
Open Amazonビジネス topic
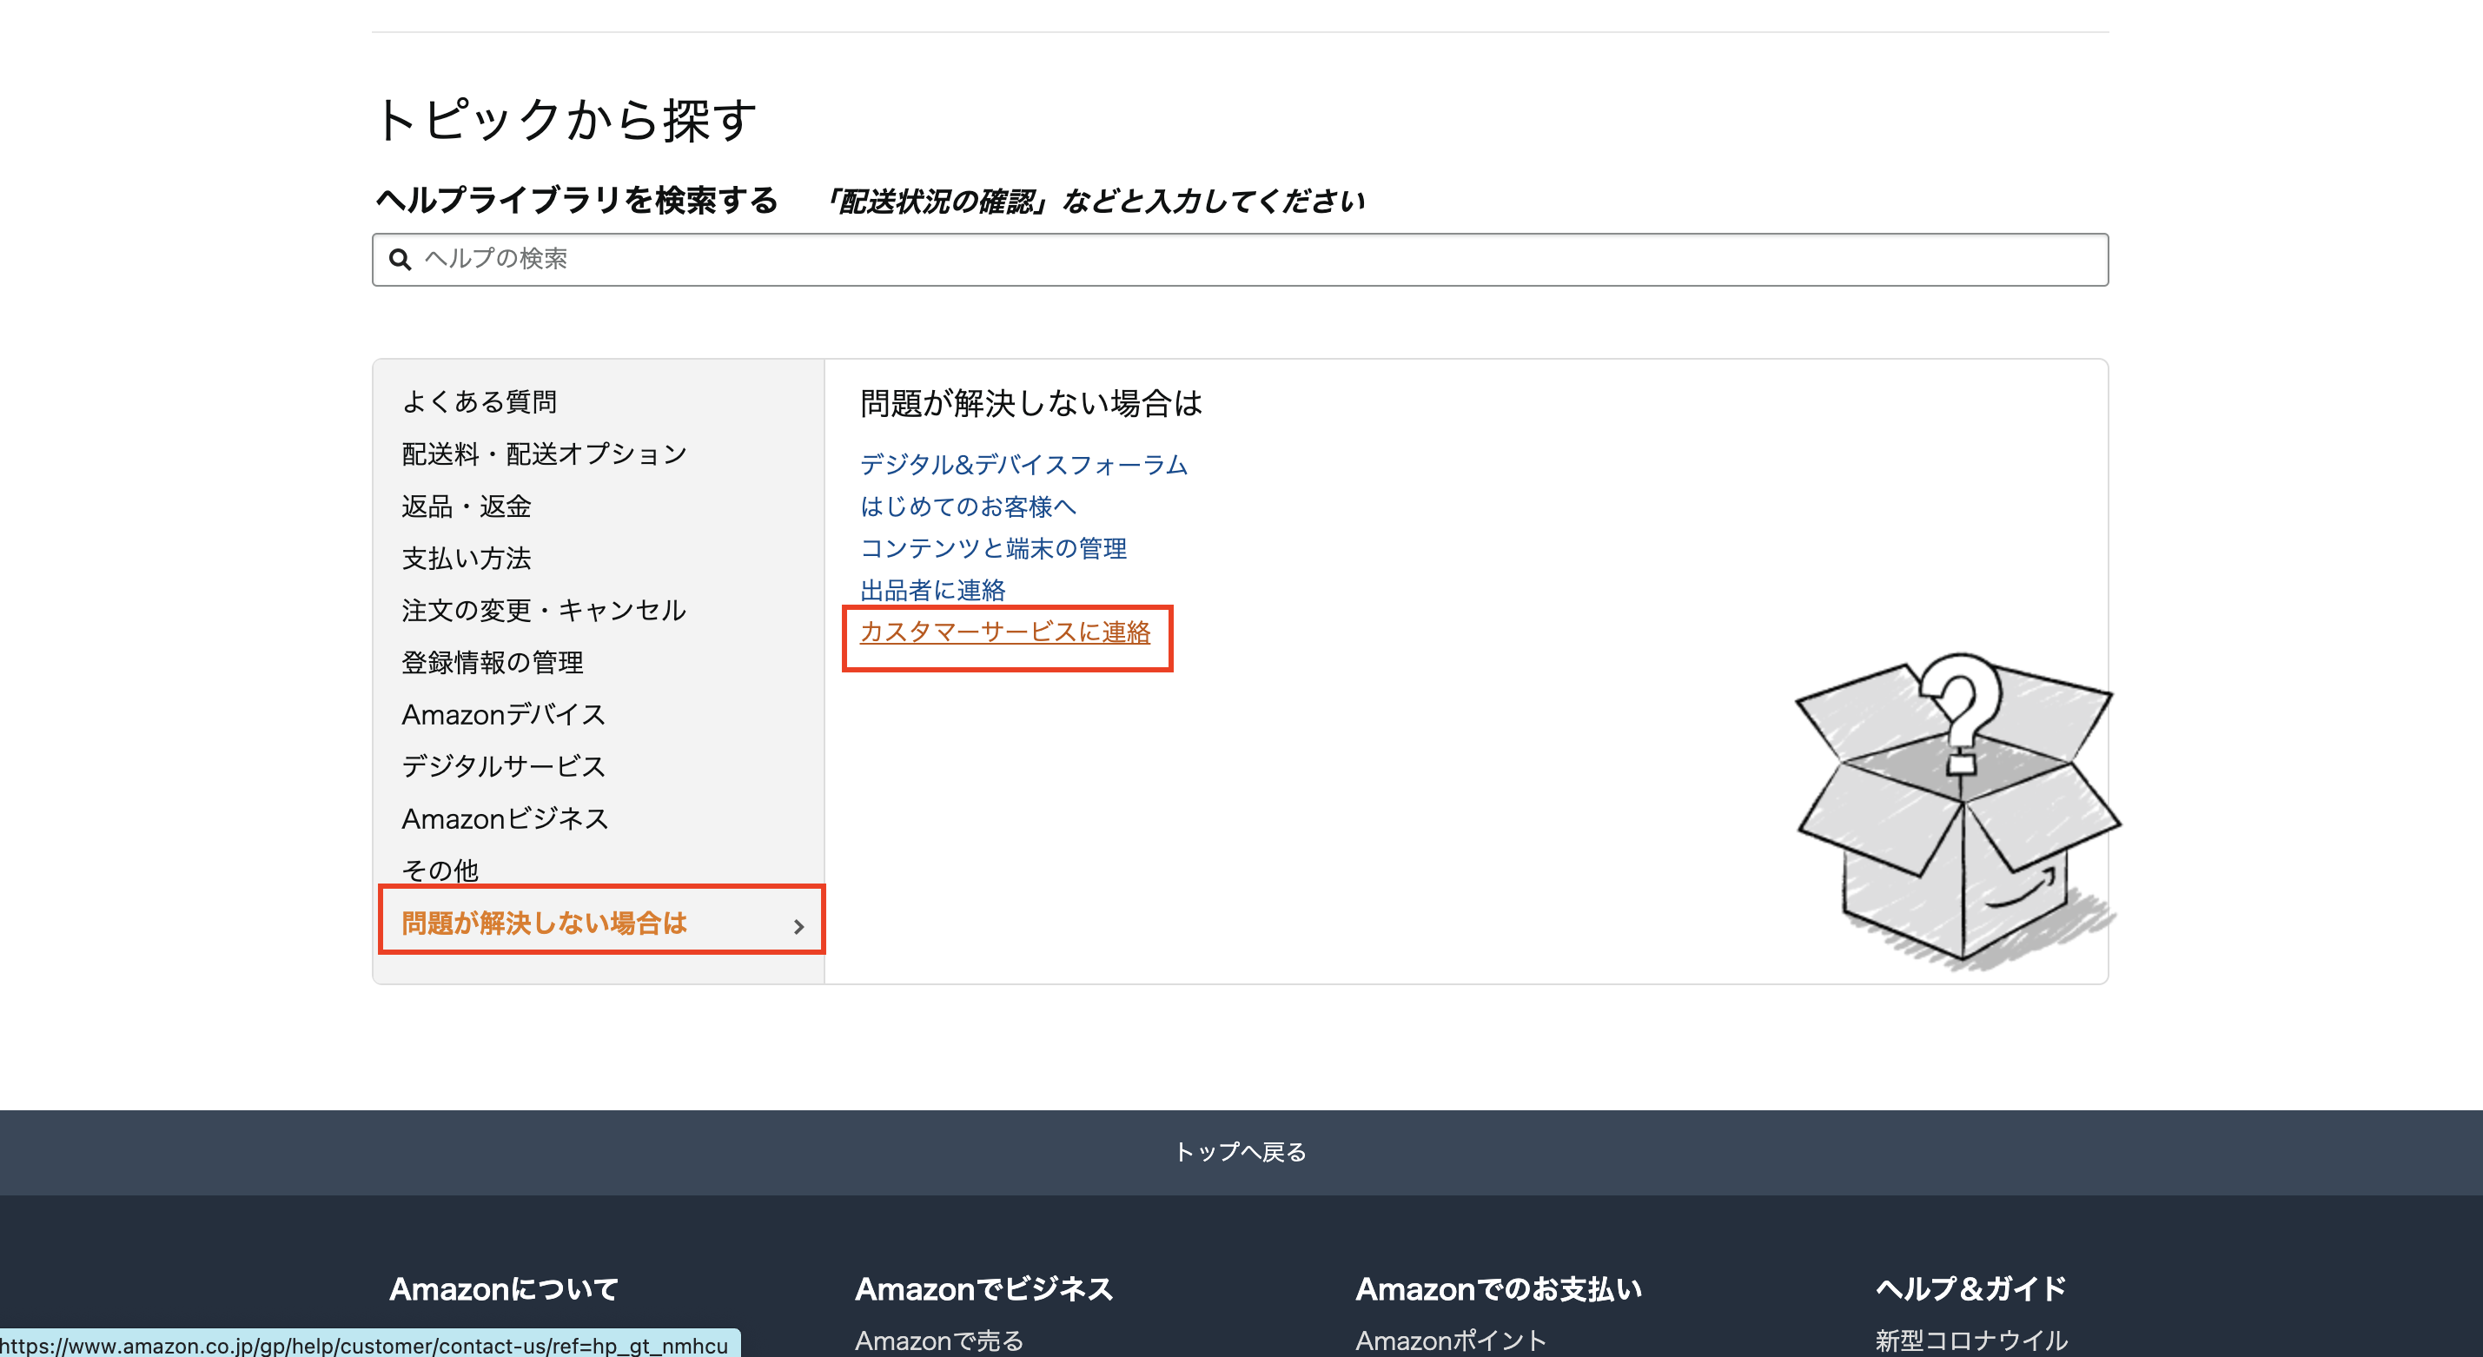[505, 818]
